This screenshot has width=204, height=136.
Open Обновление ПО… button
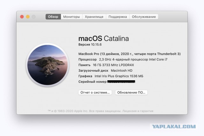[x=131, y=92]
